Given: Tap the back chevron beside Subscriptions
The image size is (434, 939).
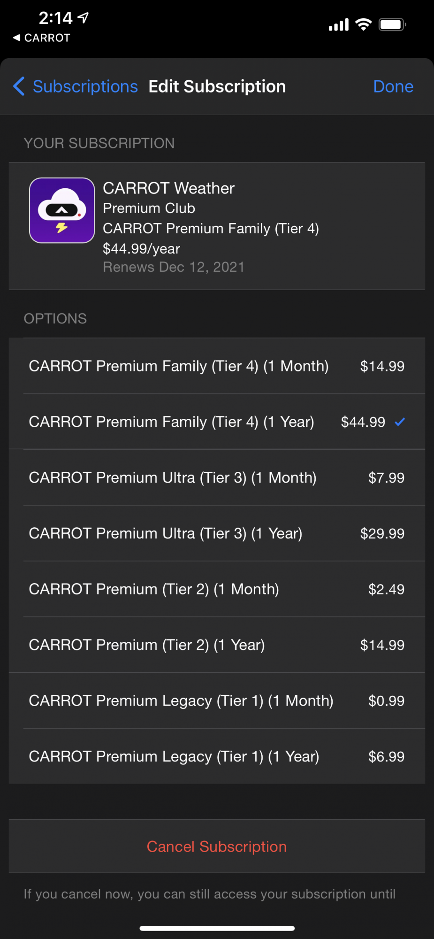Looking at the screenshot, I should [x=19, y=86].
